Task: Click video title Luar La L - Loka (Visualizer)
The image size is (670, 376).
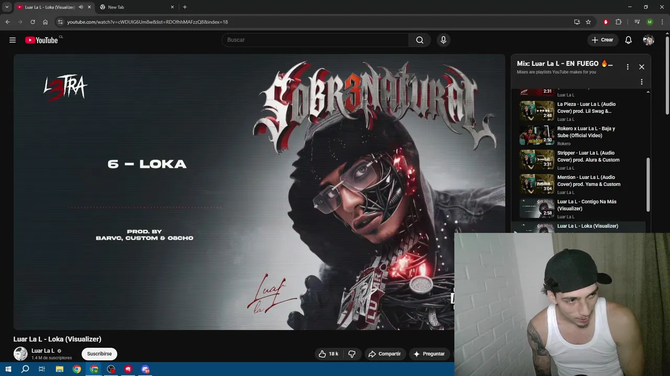Action: (58, 339)
